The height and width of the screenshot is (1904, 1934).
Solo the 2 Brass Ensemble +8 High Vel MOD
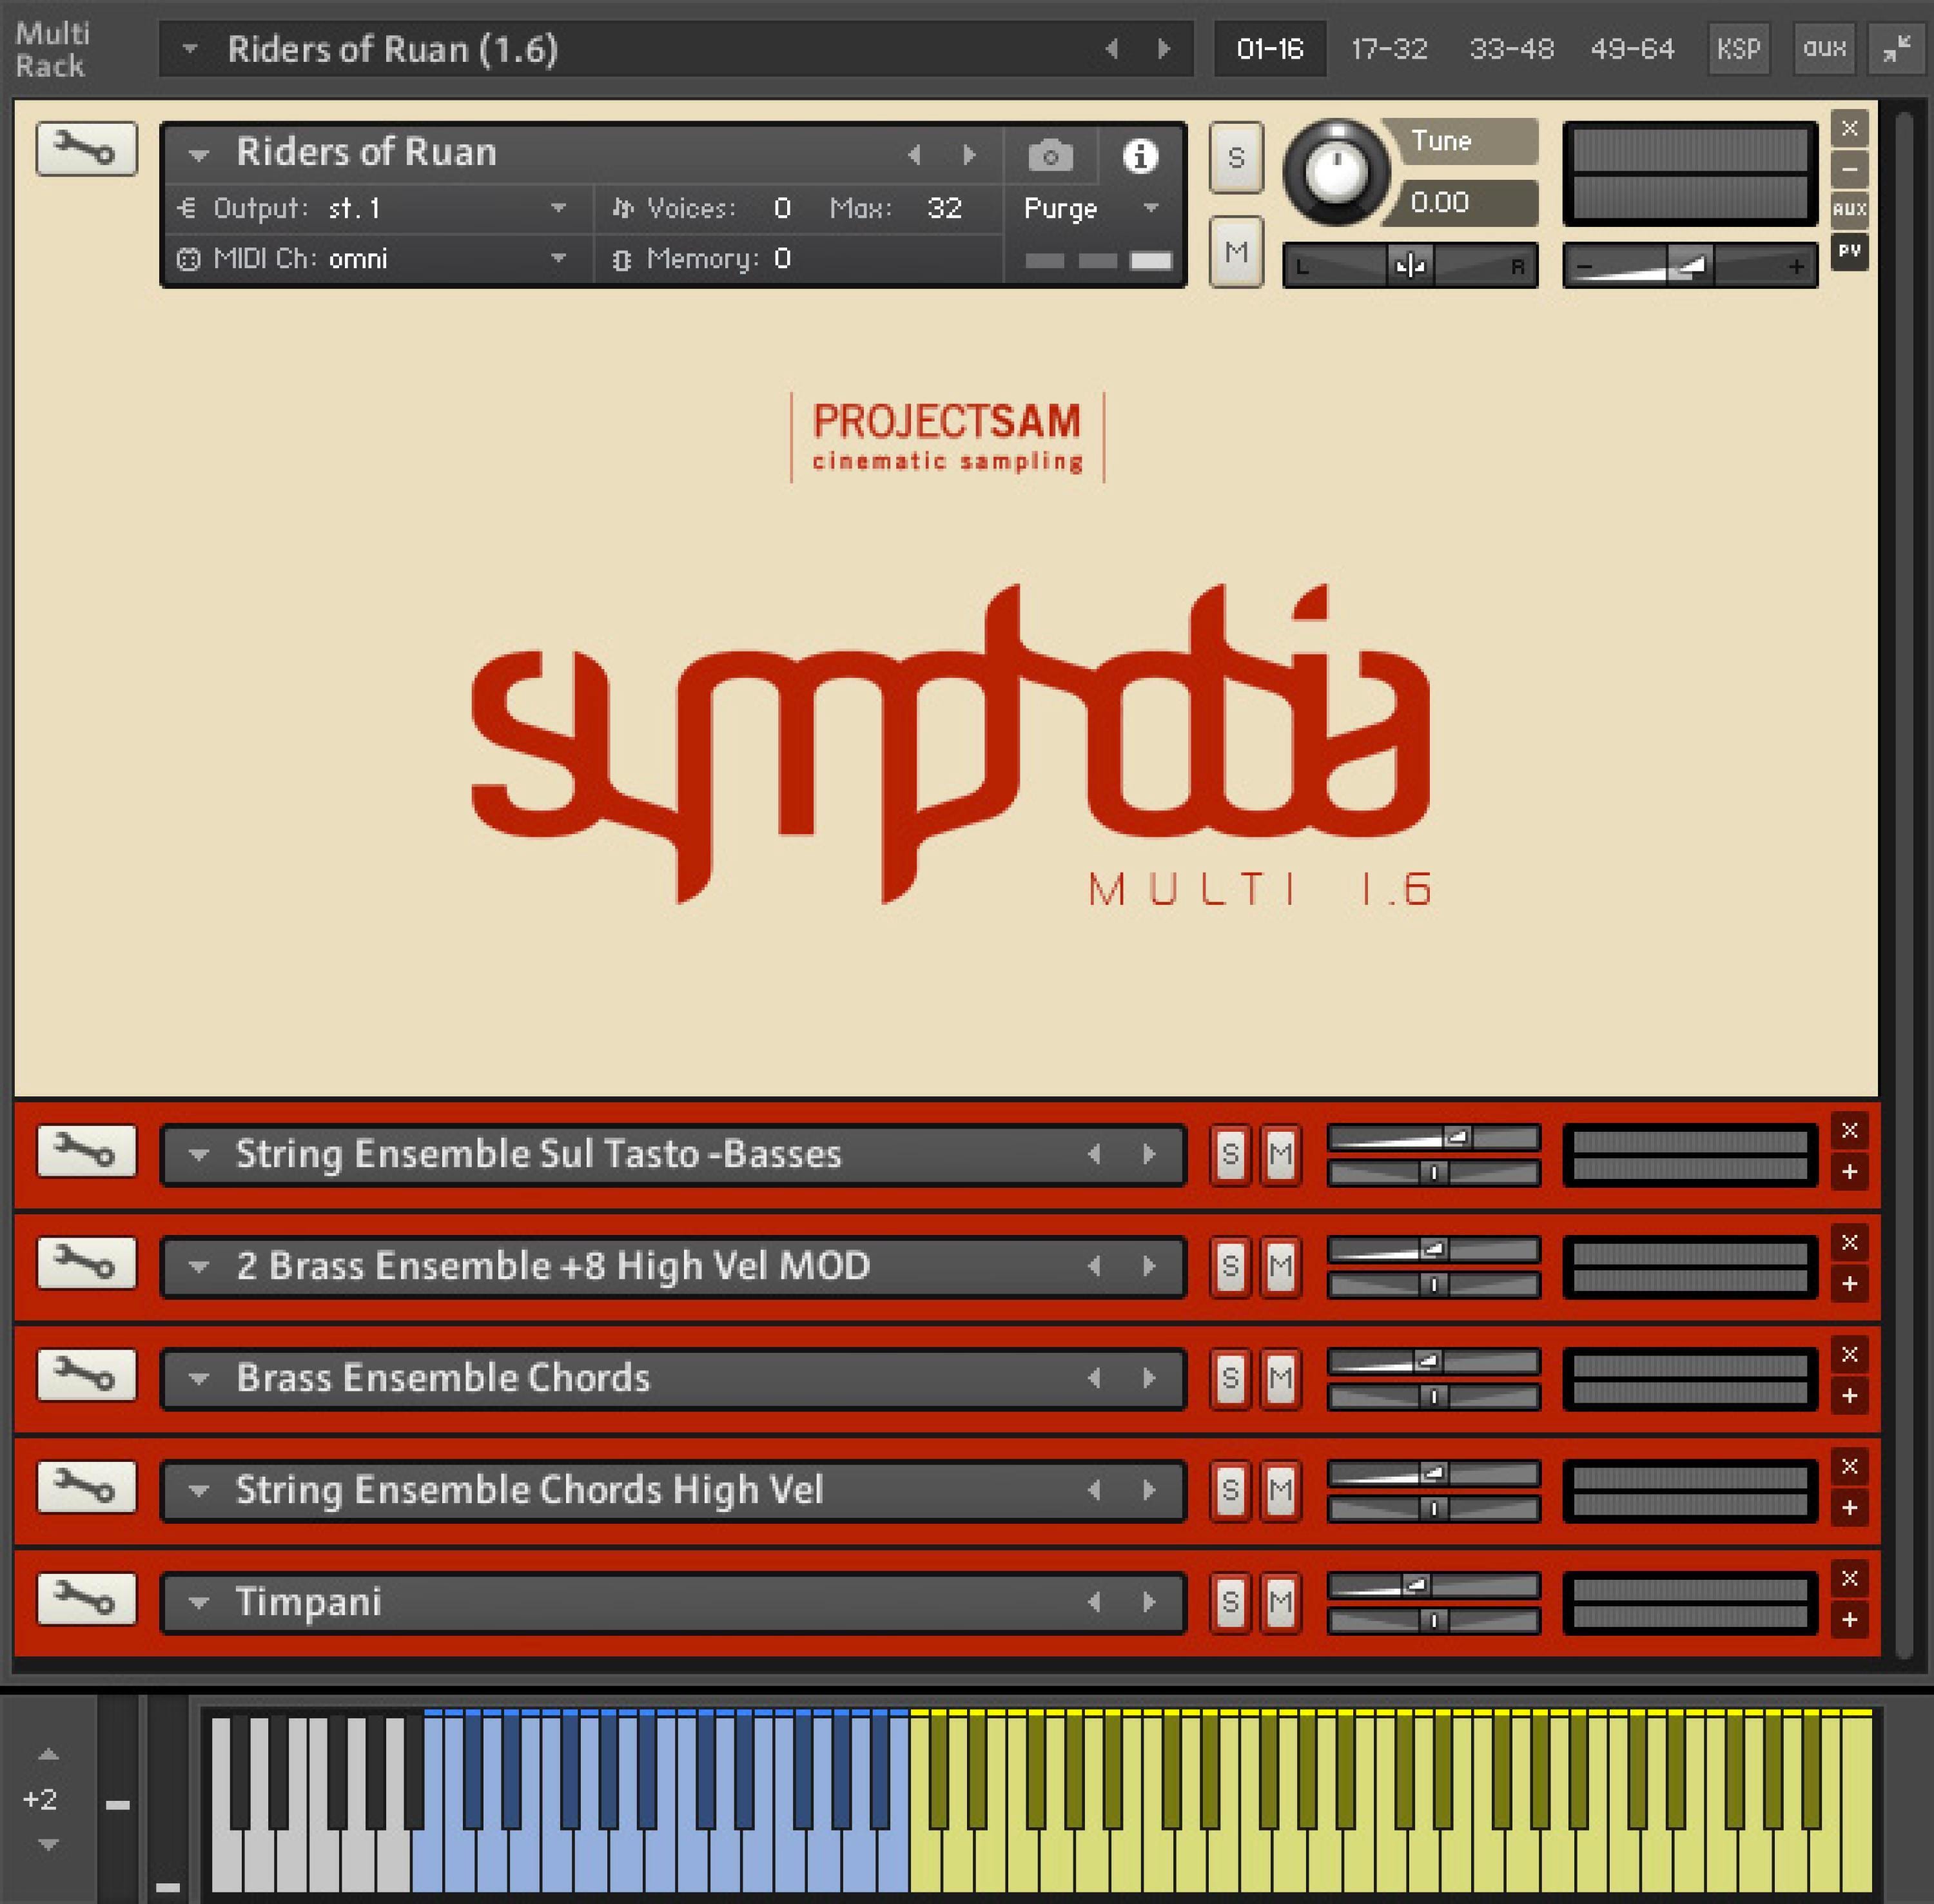[1231, 1267]
